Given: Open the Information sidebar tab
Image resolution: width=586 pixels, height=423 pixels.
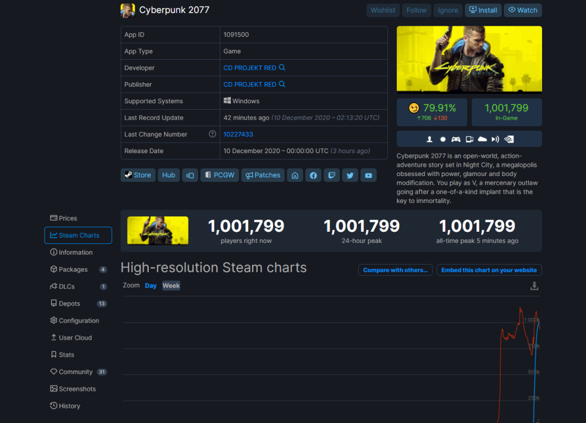Looking at the screenshot, I should pos(78,252).
